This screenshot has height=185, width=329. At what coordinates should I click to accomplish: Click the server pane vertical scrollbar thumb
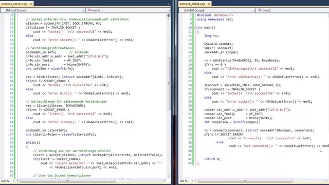169,83
